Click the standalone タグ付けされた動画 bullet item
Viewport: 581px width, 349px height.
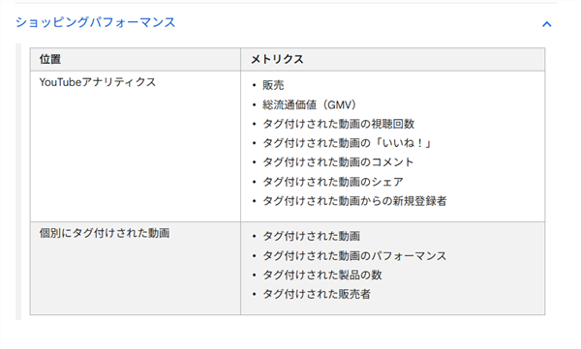coord(311,236)
